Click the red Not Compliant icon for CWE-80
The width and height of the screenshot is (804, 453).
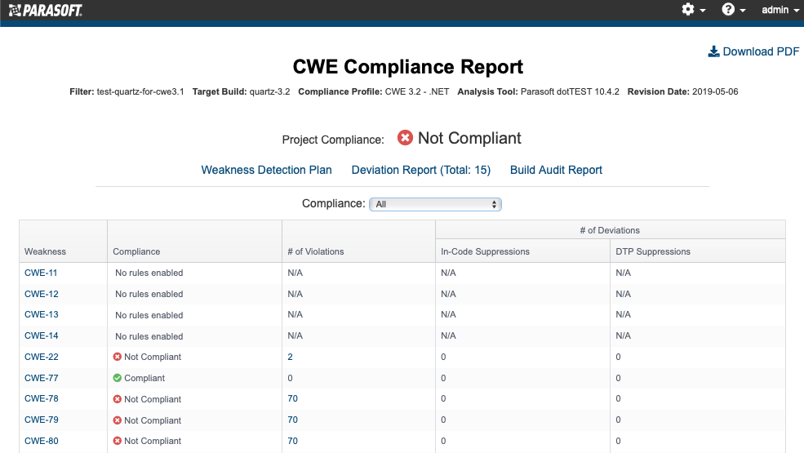click(118, 441)
